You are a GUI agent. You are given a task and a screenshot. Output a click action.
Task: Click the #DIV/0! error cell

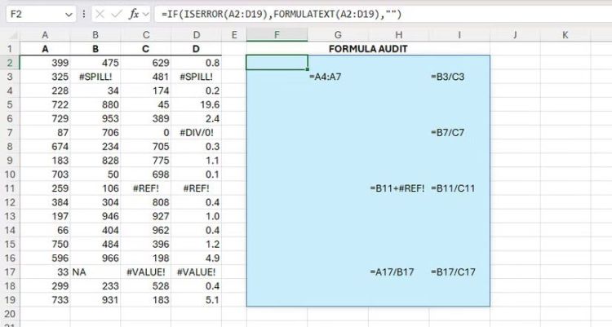(x=196, y=132)
